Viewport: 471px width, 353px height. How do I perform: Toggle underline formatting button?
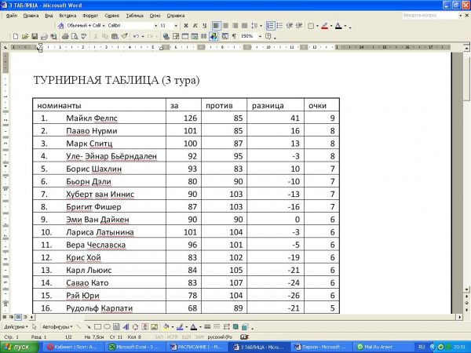pyautogui.click(x=204, y=26)
